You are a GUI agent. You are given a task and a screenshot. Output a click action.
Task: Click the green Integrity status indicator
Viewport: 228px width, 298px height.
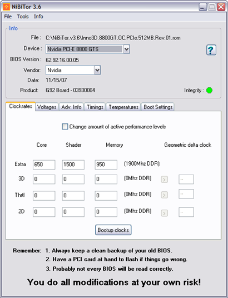pos(209,90)
